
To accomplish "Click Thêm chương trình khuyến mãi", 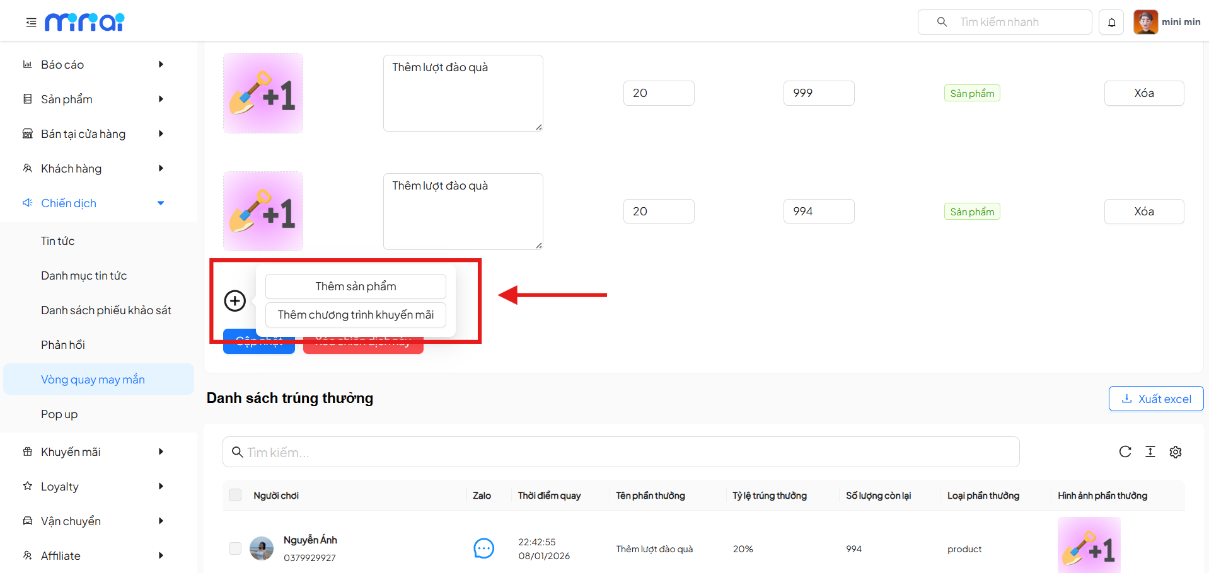I will point(356,315).
